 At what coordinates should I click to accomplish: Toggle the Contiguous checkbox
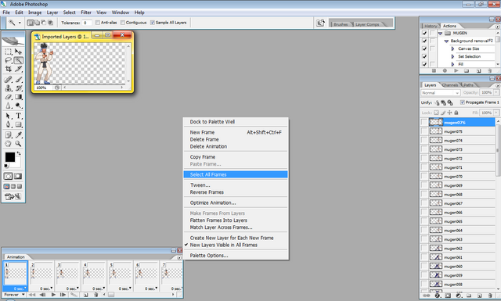123,23
